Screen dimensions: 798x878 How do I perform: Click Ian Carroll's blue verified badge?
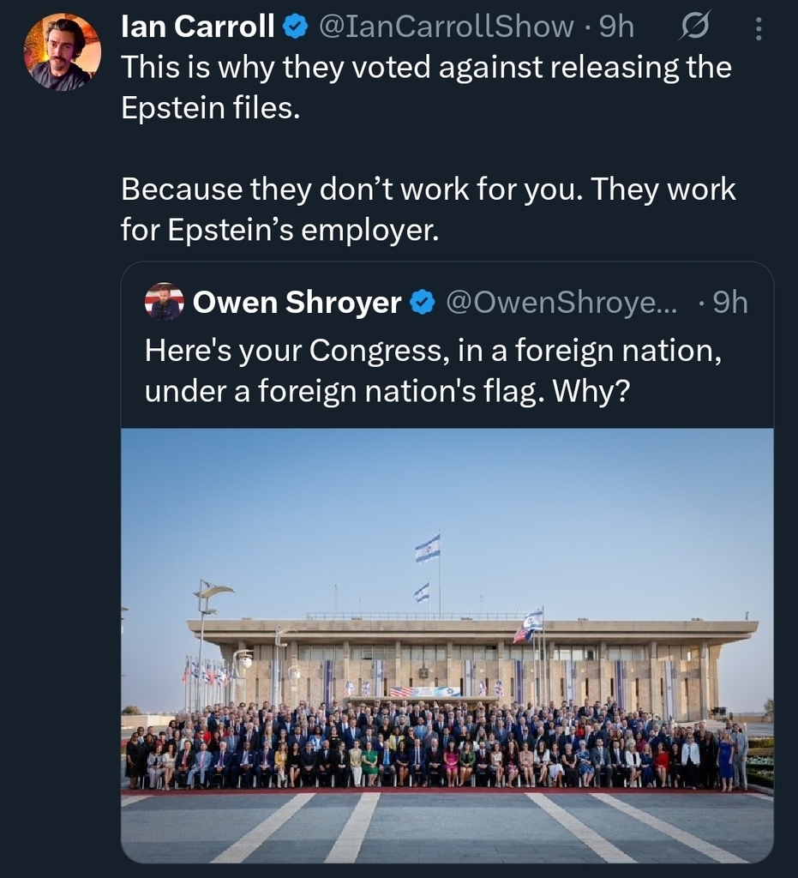click(296, 27)
